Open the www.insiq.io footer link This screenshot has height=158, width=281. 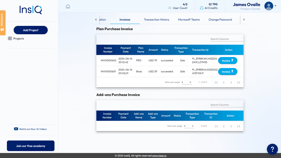(x=159, y=156)
